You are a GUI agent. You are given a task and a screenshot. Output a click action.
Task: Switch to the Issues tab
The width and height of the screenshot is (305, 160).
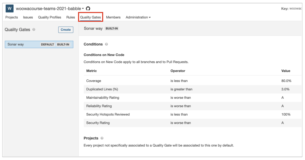click(28, 17)
